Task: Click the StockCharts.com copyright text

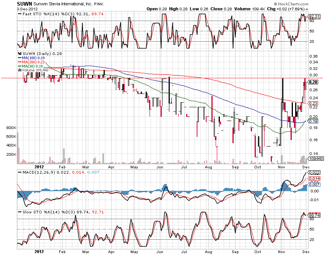Action: [291, 4]
